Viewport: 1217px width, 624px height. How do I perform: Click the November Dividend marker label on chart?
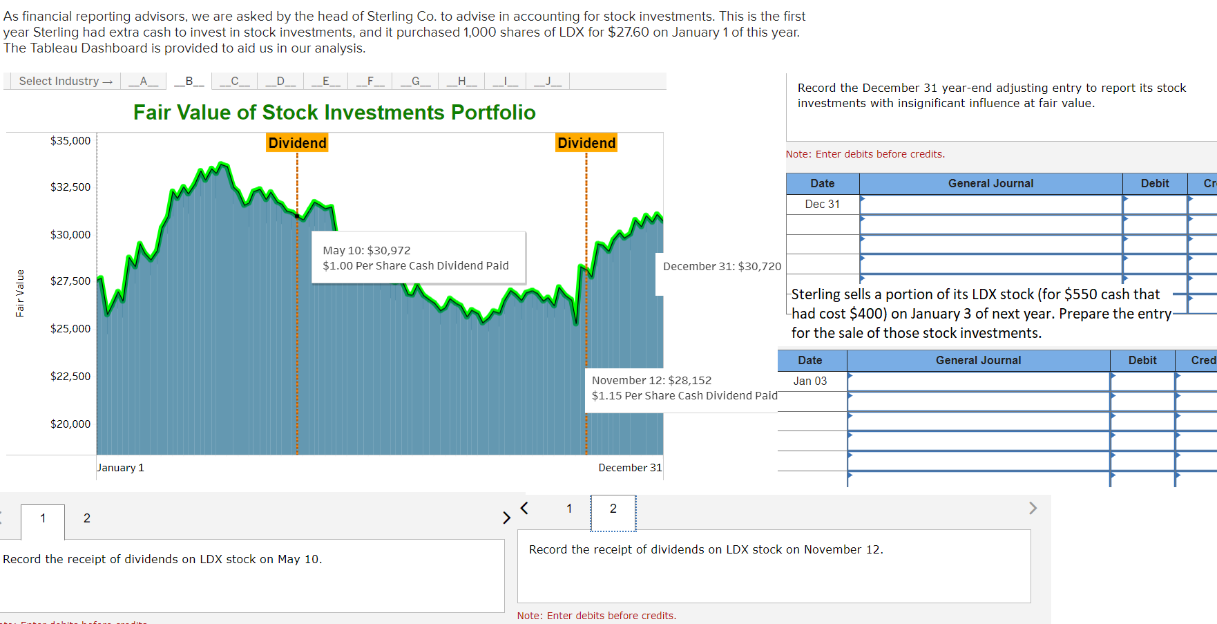[x=586, y=143]
